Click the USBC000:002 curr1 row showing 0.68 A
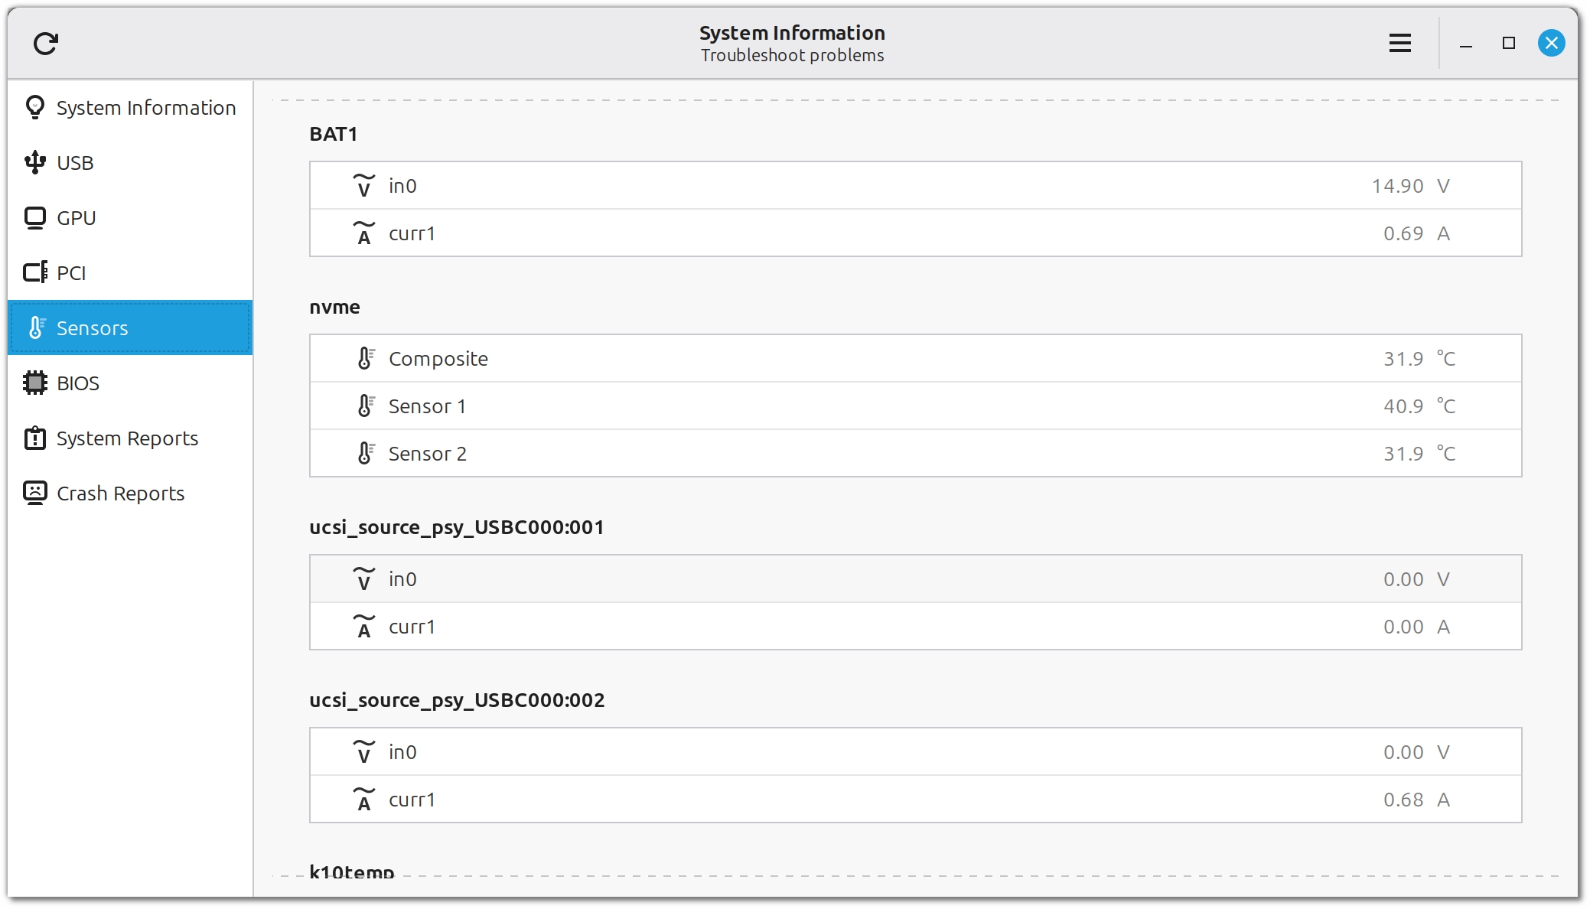The width and height of the screenshot is (1590, 909). pyautogui.click(x=915, y=800)
